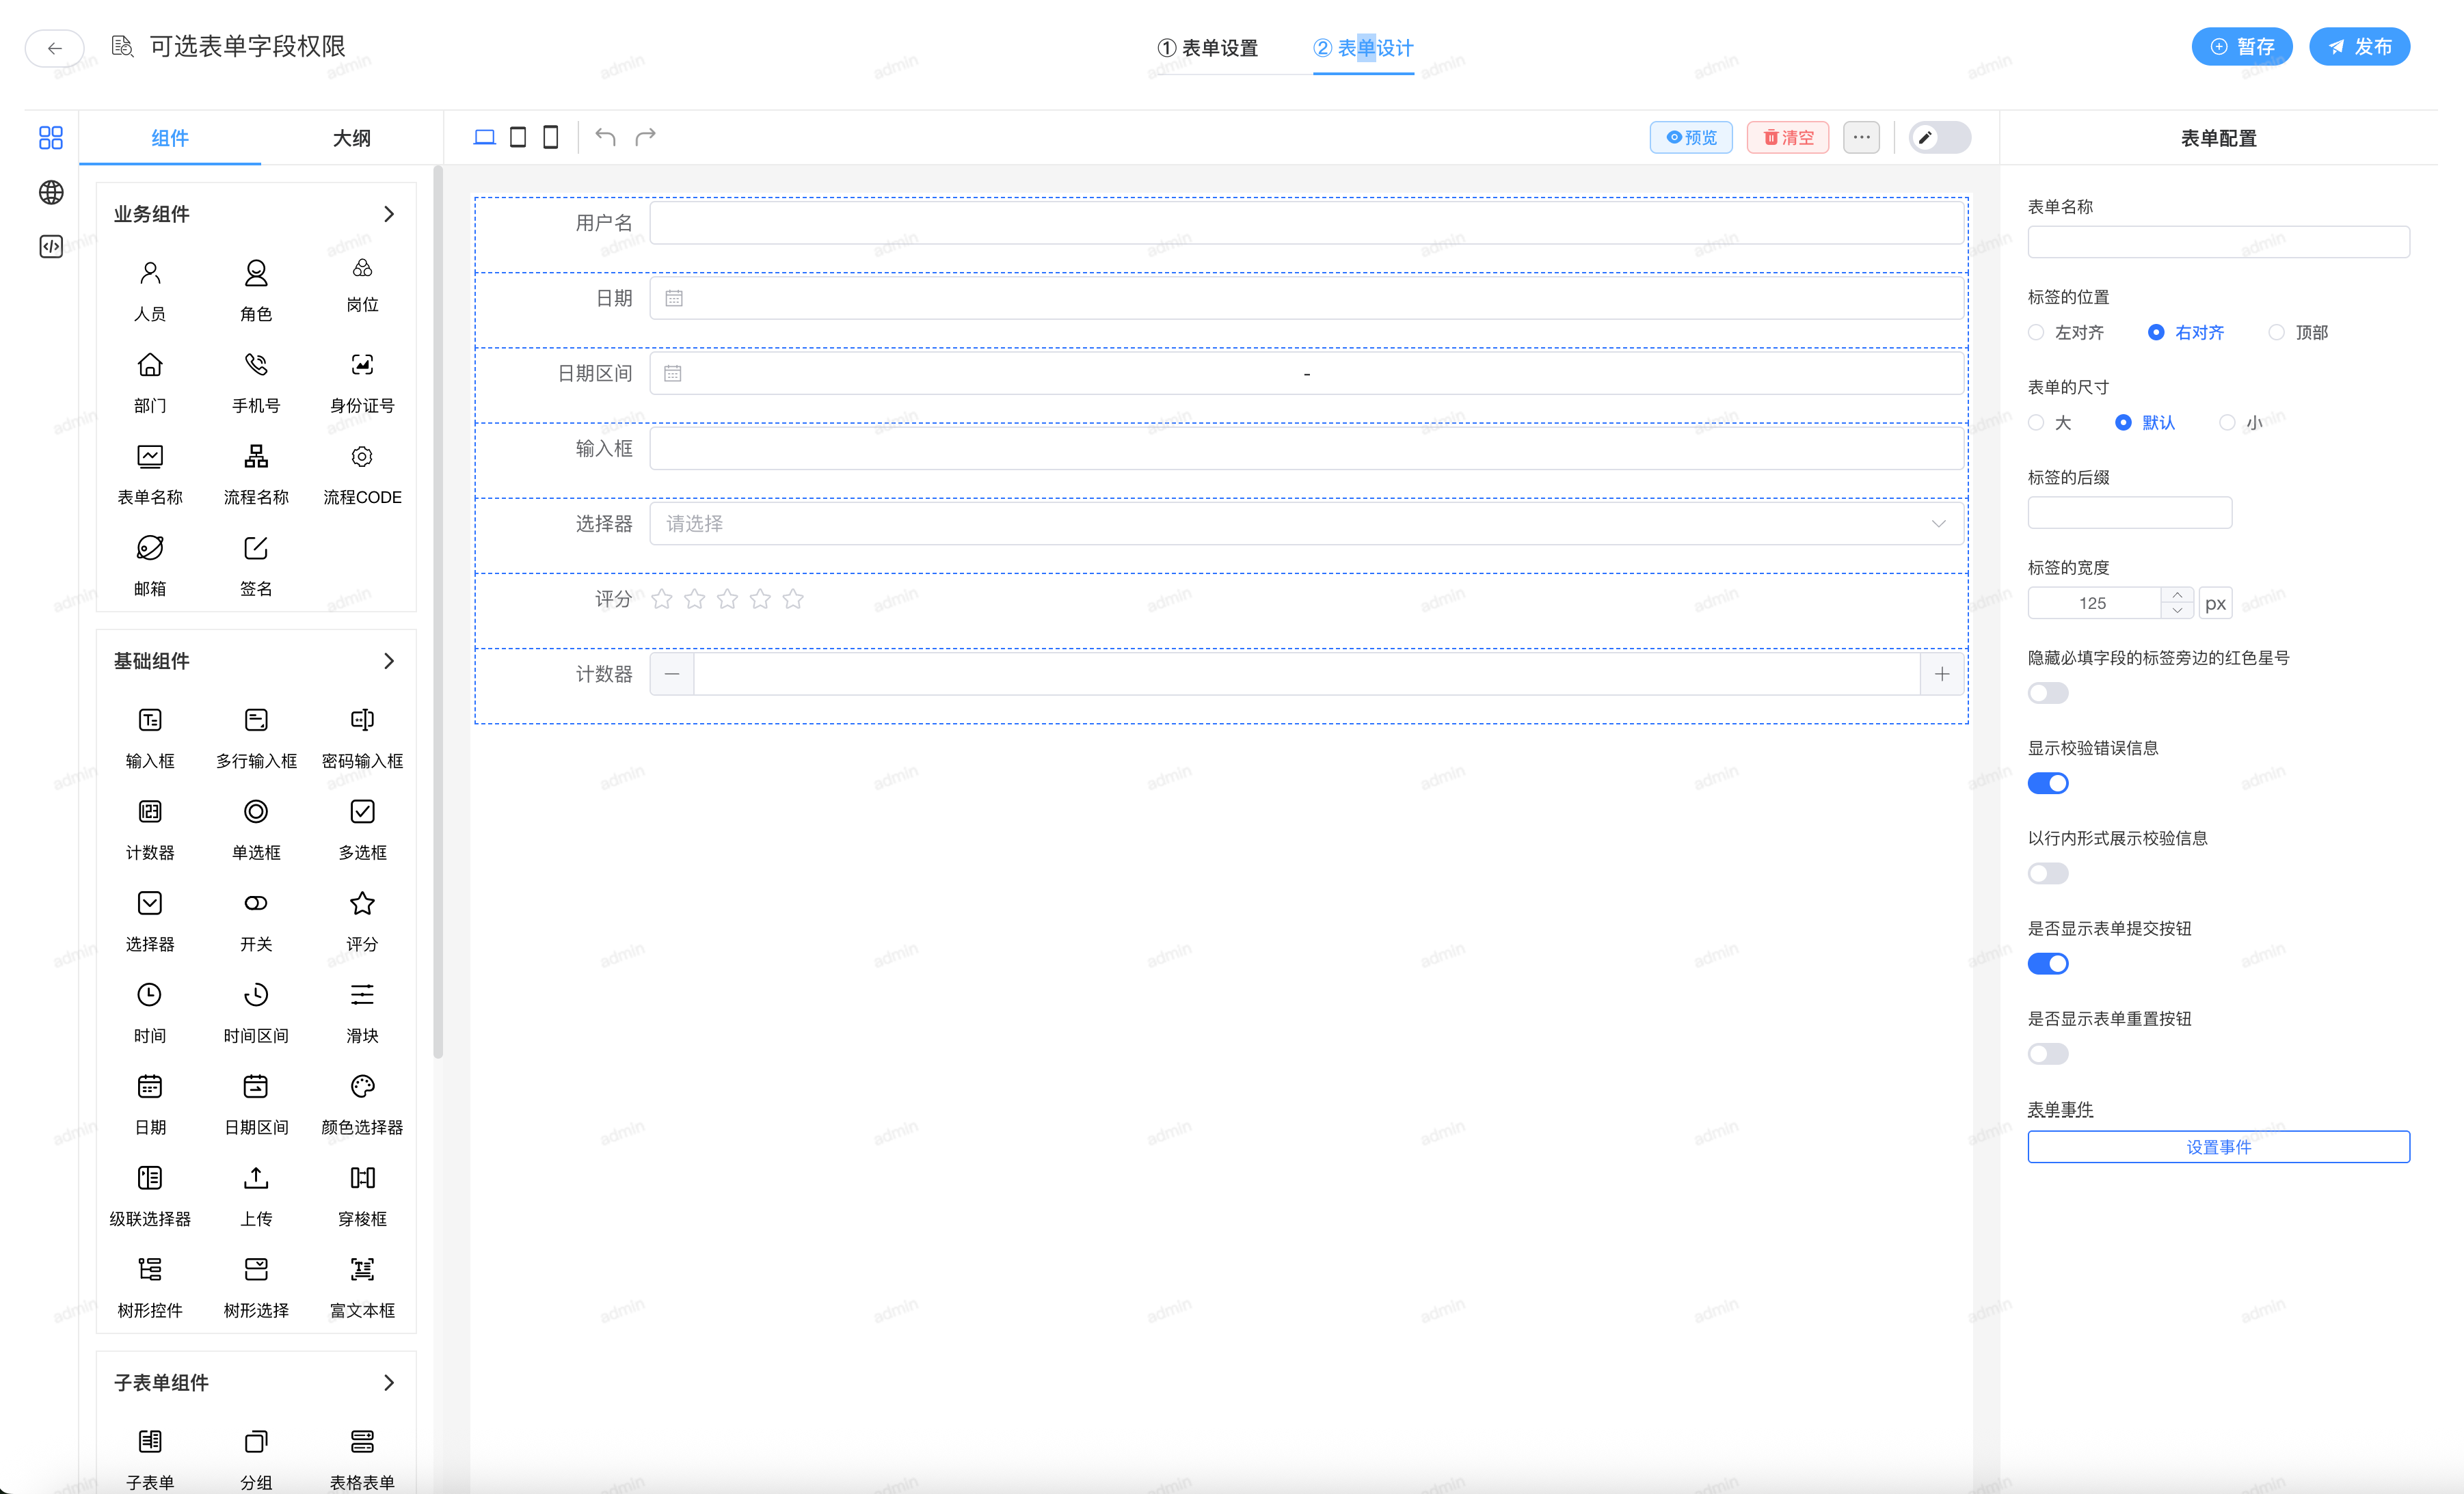Choose the 富文本框 rich text component

(x=362, y=1270)
